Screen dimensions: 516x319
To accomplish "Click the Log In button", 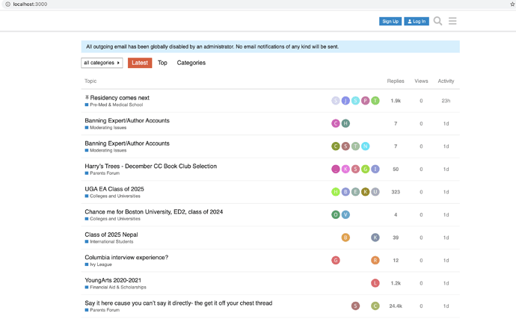I will 417,22.
